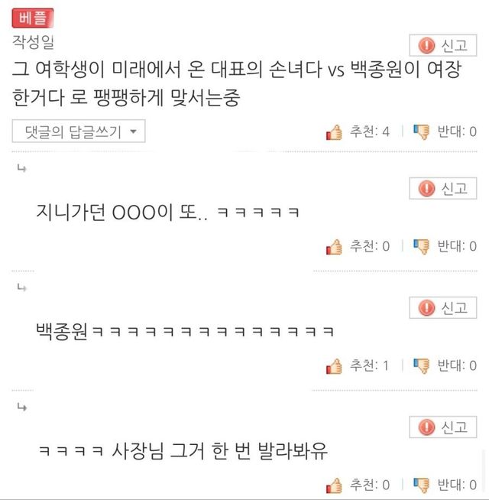Report the 지니가던 OOO이 또 reply
489x500 pixels.
coord(443,189)
